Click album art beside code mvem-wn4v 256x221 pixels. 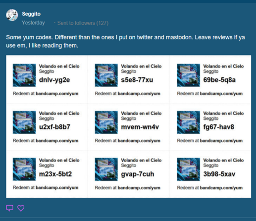[x=106, y=122]
